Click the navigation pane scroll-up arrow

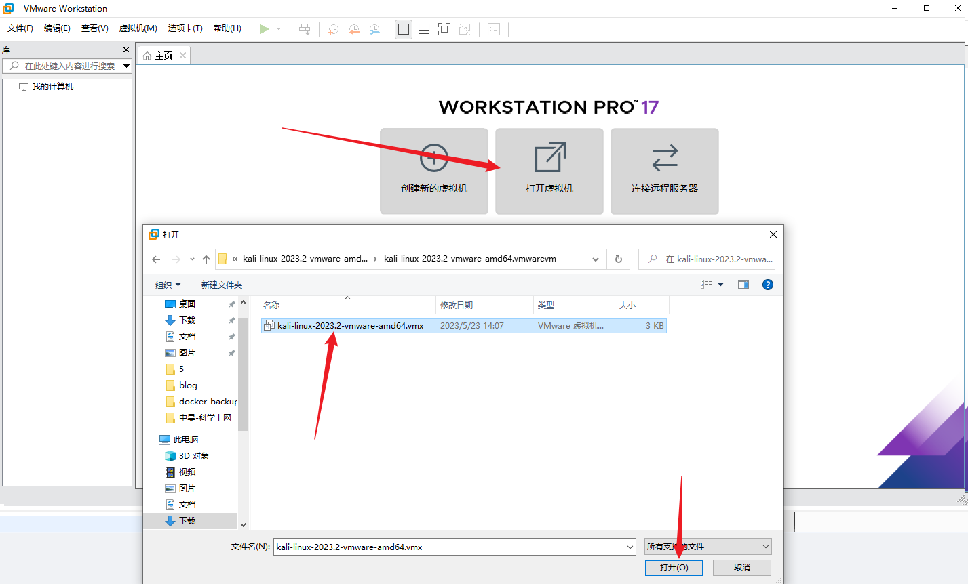coord(243,303)
